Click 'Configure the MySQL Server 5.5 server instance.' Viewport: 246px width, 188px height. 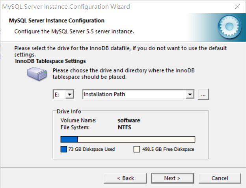click(x=74, y=32)
